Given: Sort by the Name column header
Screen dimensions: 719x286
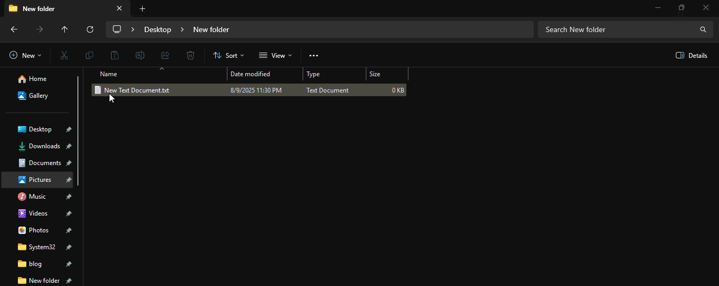Looking at the screenshot, I should click(159, 74).
